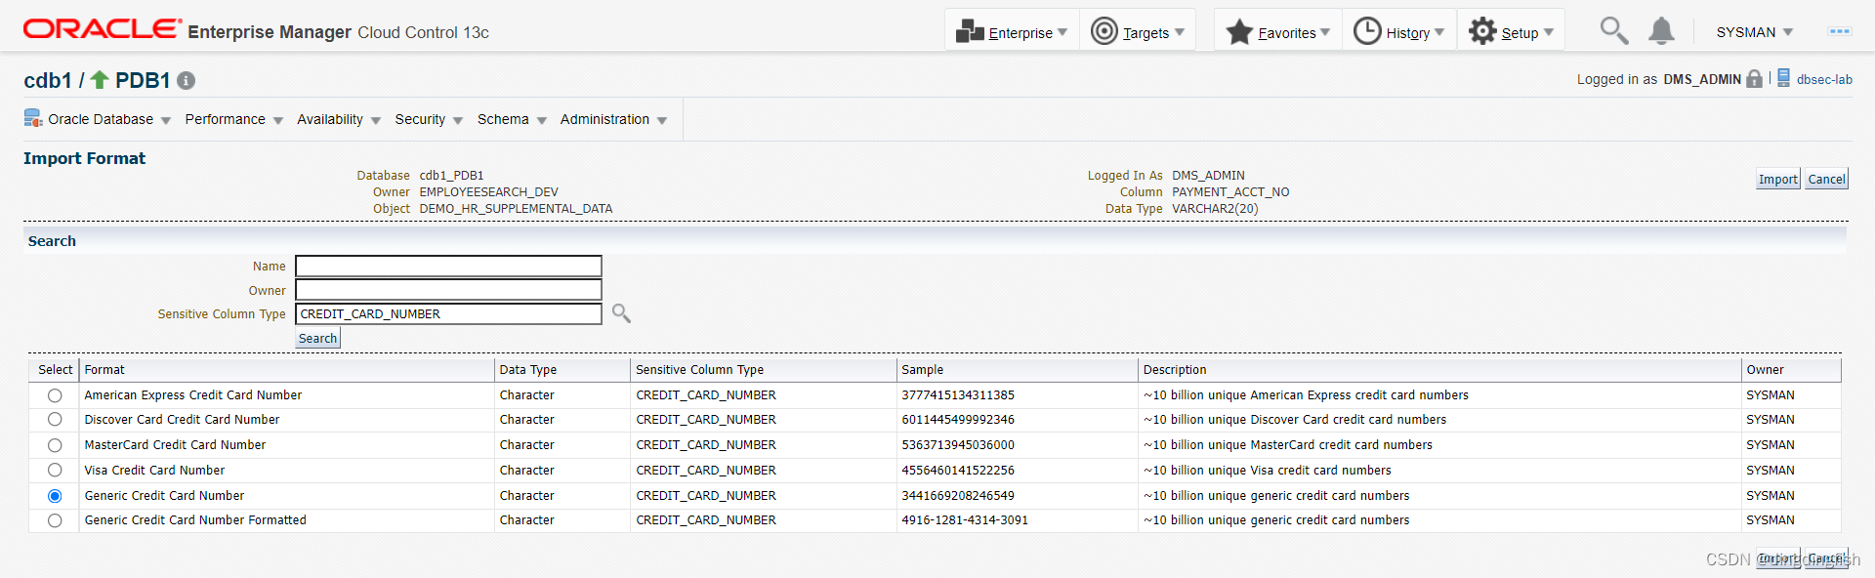Viewport: 1875px width, 578px height.
Task: Open the dbsec-lab host link
Action: click(x=1824, y=79)
